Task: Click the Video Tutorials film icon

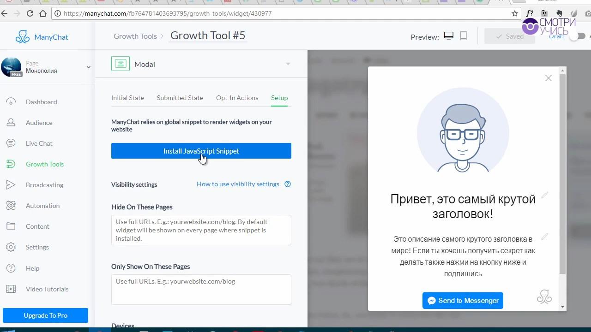Action: [x=11, y=289]
